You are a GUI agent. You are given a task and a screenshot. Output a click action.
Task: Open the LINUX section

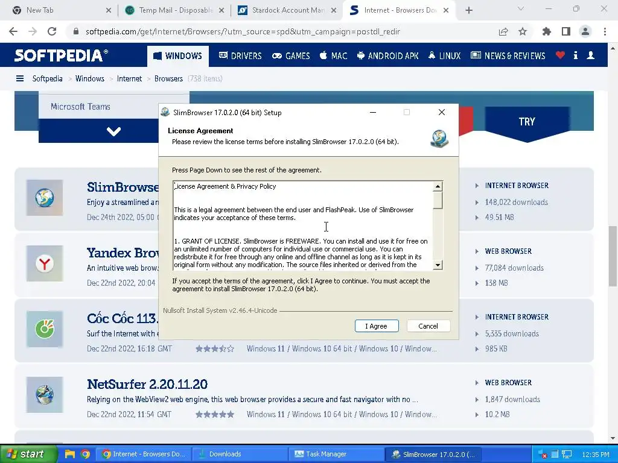444,56
